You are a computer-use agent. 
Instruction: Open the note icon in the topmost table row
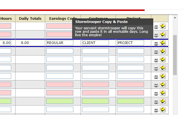tap(163, 26)
